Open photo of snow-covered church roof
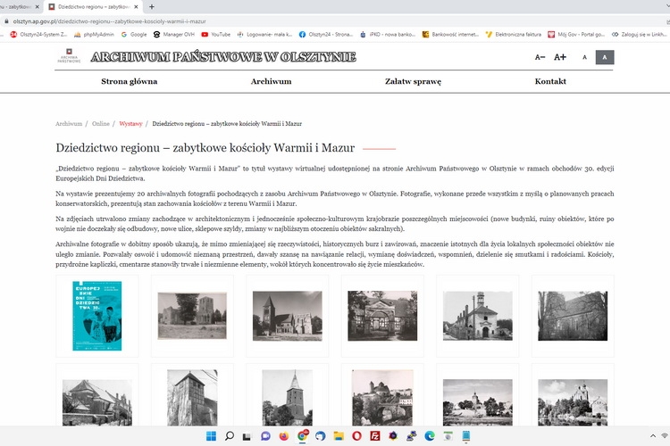This screenshot has height=446, width=670. 97,403
